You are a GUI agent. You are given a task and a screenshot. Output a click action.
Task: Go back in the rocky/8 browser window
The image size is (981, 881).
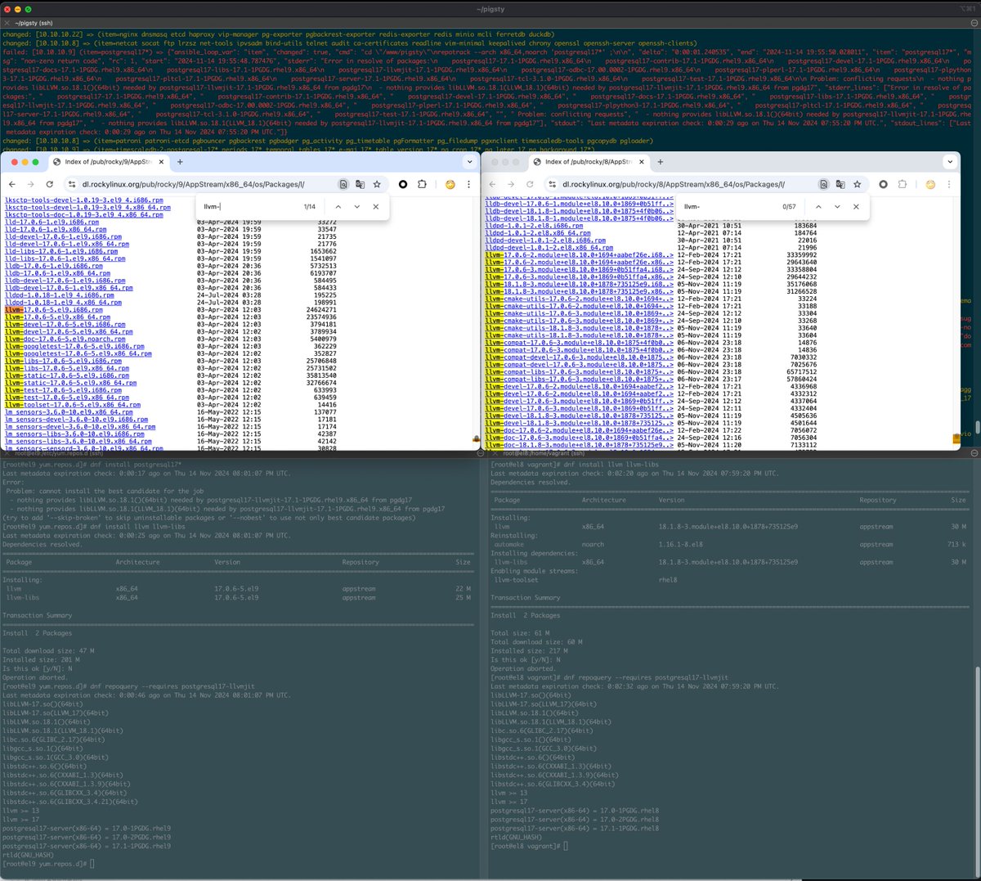(491, 184)
